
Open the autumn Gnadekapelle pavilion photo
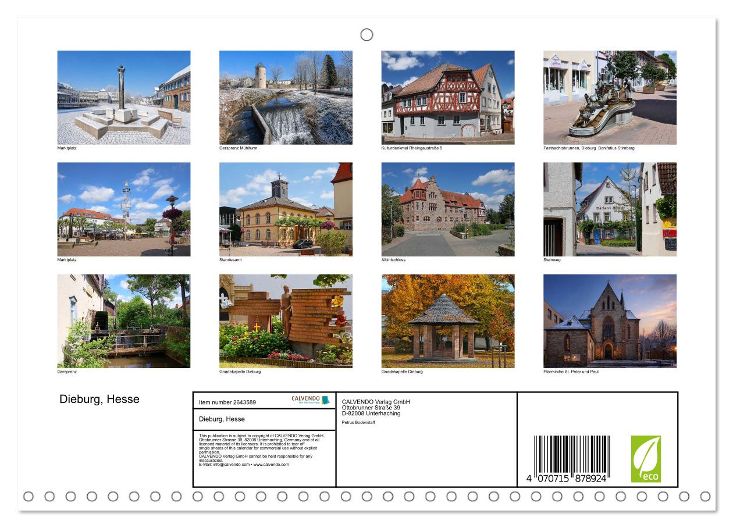coord(448,321)
